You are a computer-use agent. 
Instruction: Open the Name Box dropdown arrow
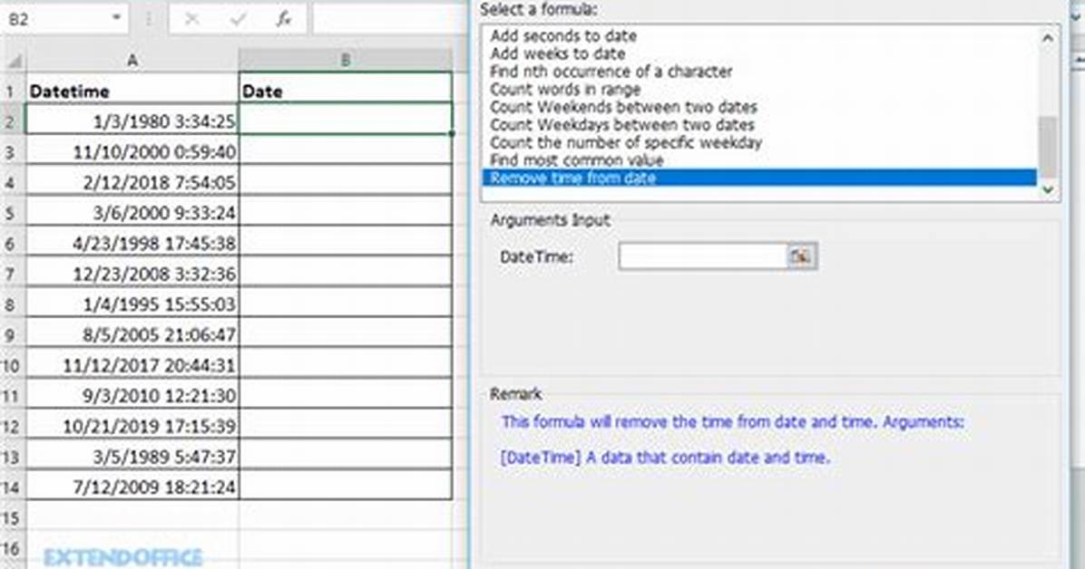pos(116,18)
